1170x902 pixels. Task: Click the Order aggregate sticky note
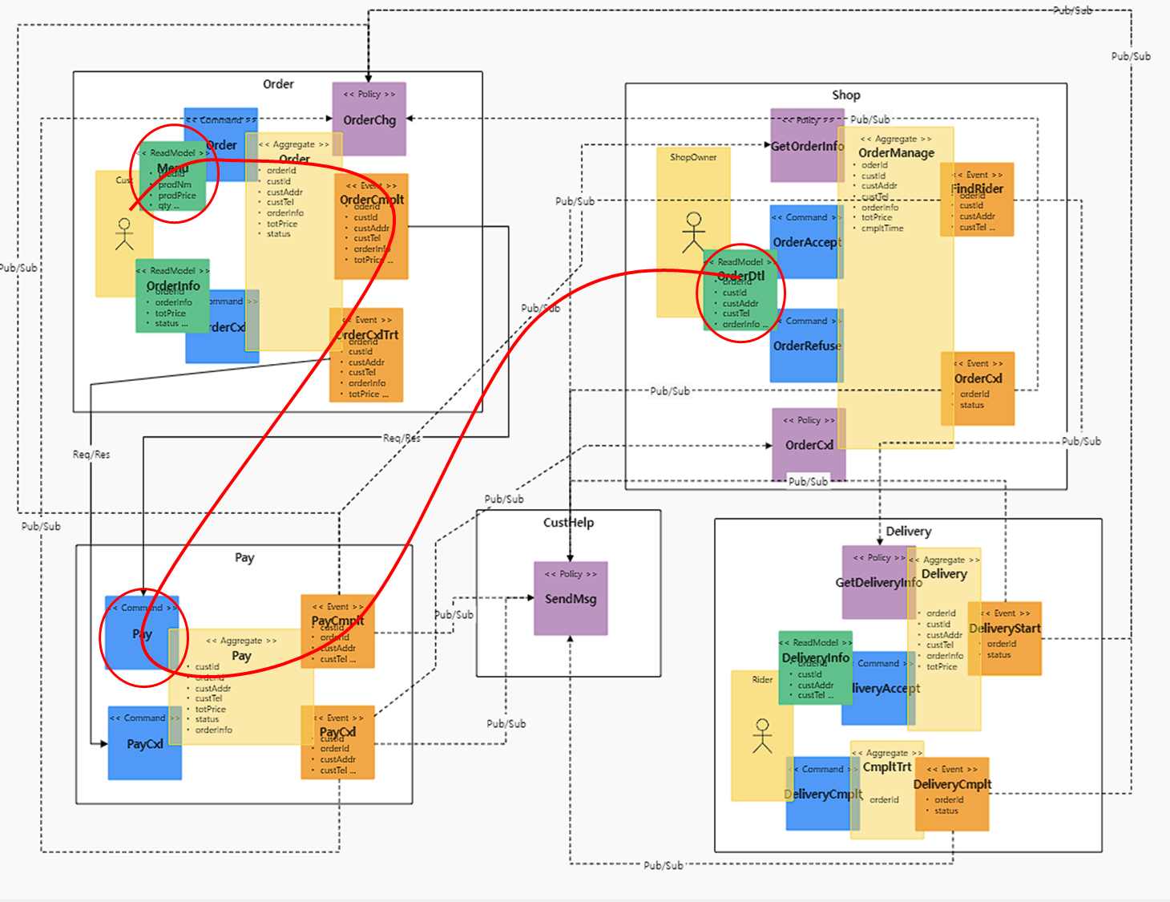[x=293, y=241]
